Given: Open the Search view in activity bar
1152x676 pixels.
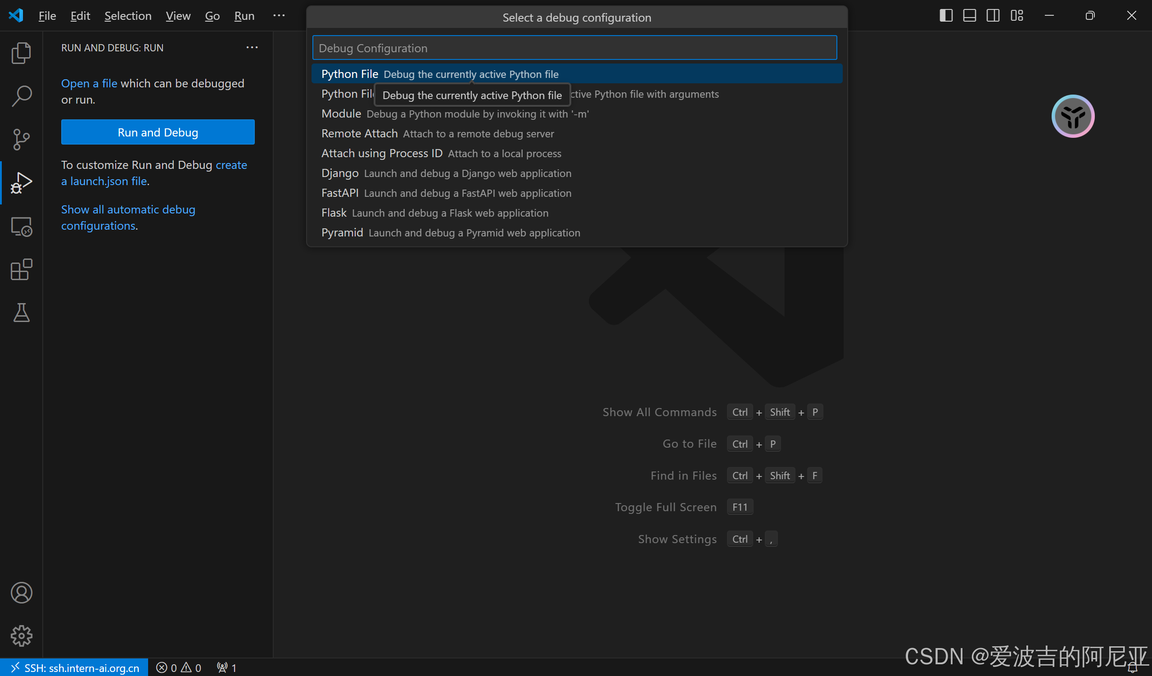Looking at the screenshot, I should click(x=21, y=95).
